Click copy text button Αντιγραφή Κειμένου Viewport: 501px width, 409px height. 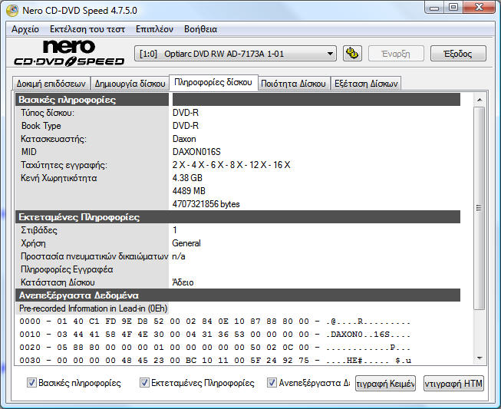pyautogui.click(x=385, y=383)
